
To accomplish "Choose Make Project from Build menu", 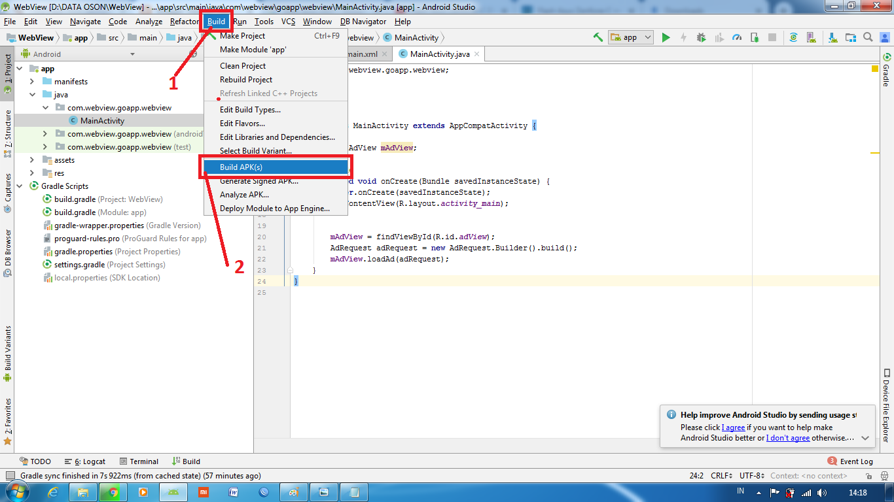I will [275, 36].
